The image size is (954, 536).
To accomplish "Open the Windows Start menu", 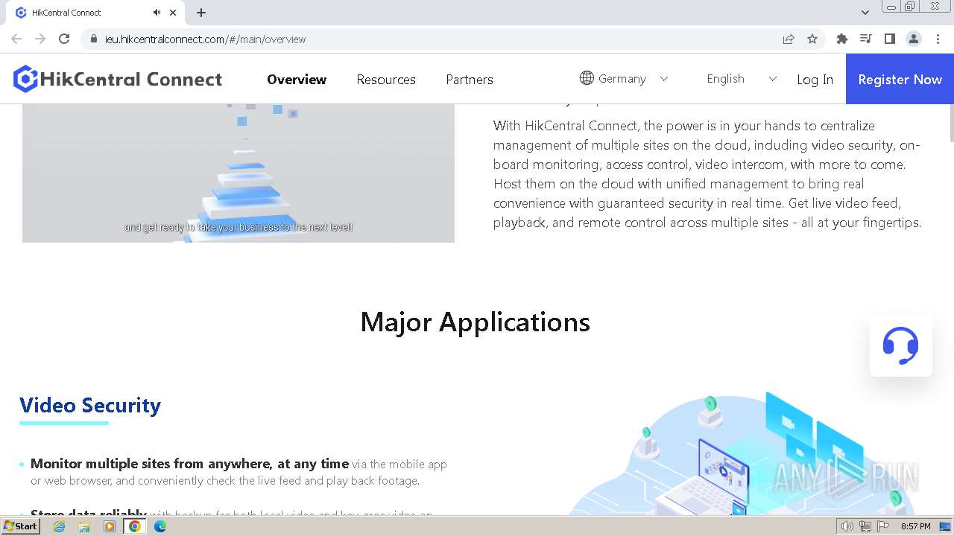I will tap(21, 526).
